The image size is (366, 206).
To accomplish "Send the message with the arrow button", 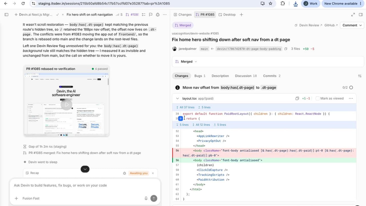I will (x=154, y=198).
